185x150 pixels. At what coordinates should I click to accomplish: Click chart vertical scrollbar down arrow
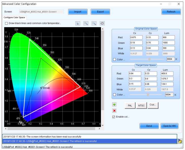coord(102,125)
